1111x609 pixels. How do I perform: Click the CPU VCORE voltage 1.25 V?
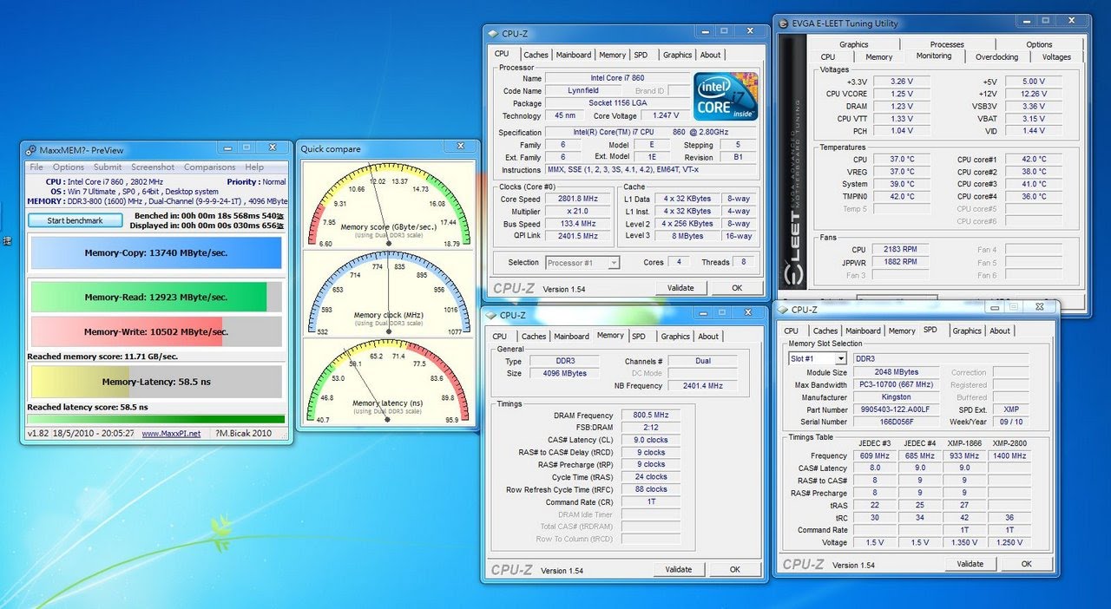[902, 94]
